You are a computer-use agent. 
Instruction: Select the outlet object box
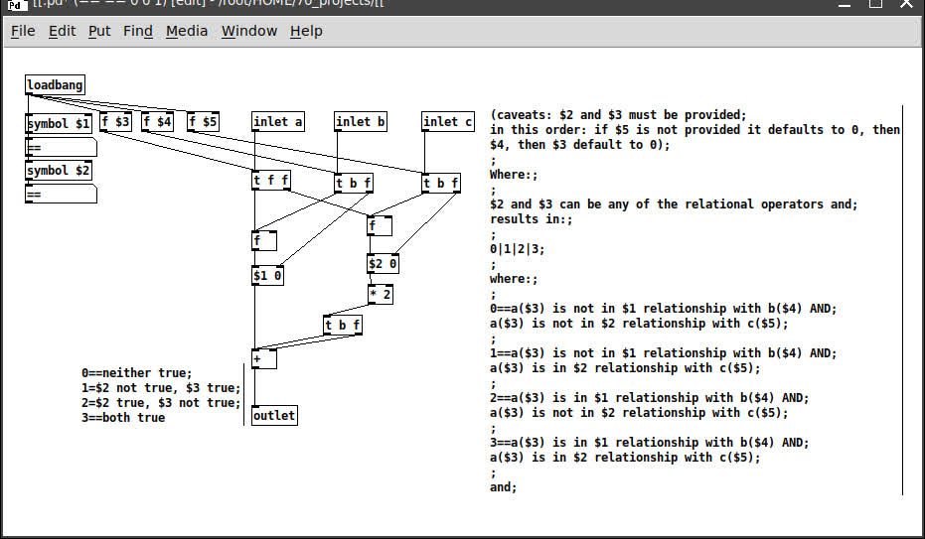[x=274, y=415]
